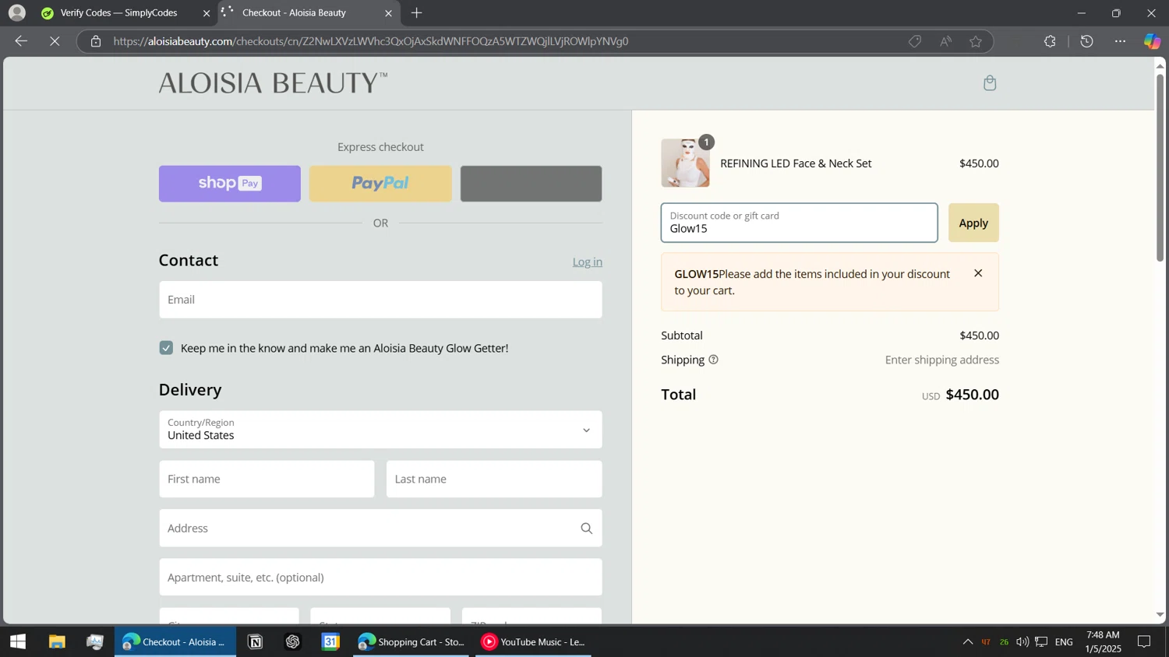Click the REFINING LED set product thumbnail
The image size is (1169, 657).
click(x=686, y=163)
